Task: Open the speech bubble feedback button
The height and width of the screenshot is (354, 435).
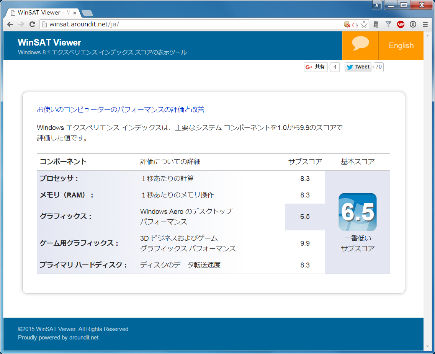Action: [360, 46]
